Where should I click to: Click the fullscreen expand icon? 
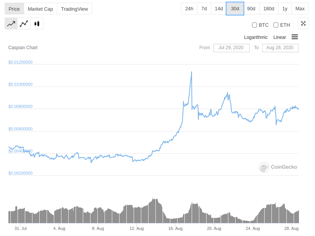pos(303,24)
